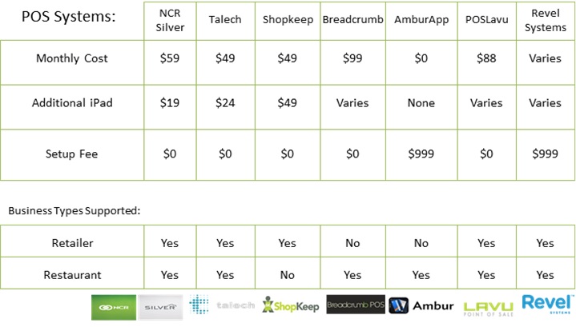
Task: Click the Setup Fee row label
Action: [71, 154]
